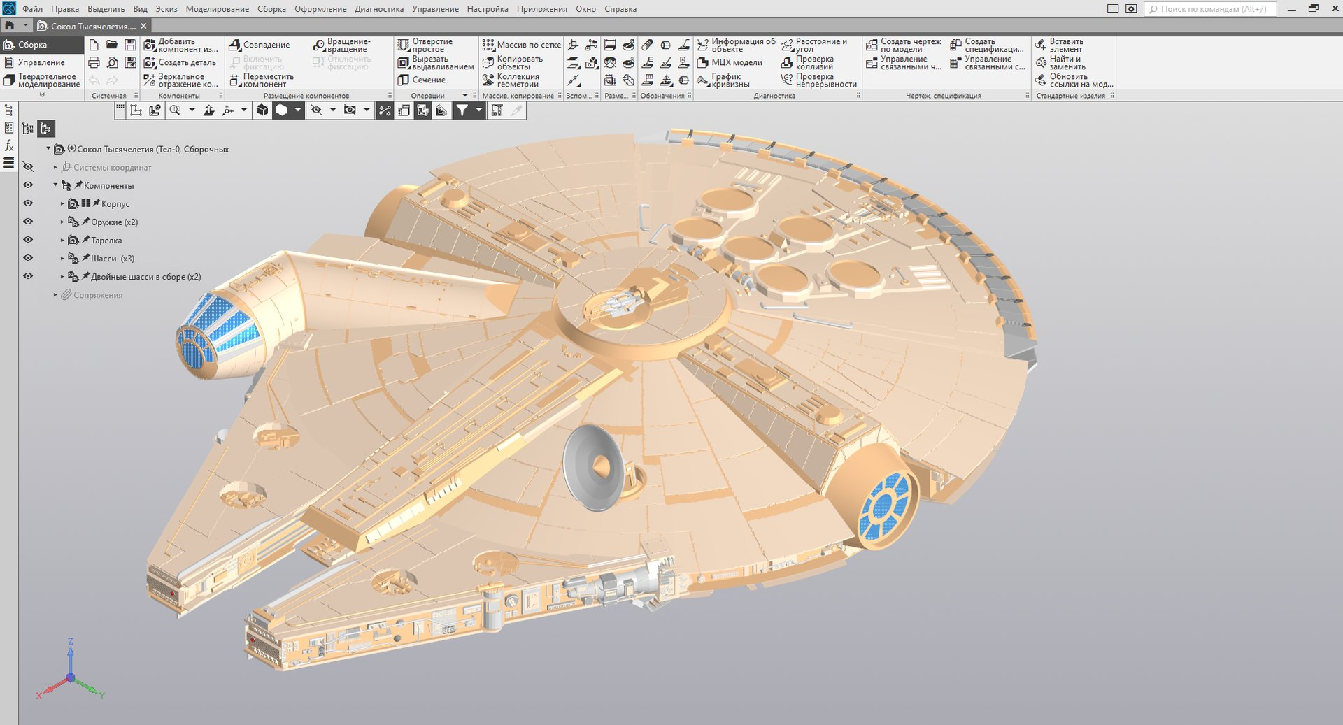Open the variables fx icon in left sidebar
The height and width of the screenshot is (725, 1343).
coord(8,145)
